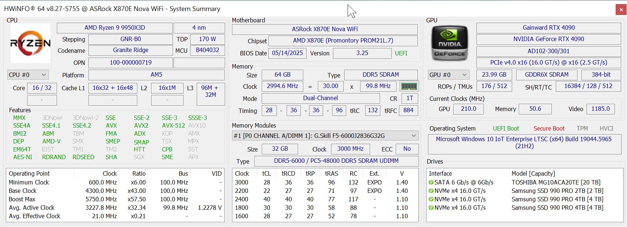Click the NVIDIA GeForce RTX 4090 field
627x227 pixels.
click(x=548, y=39)
